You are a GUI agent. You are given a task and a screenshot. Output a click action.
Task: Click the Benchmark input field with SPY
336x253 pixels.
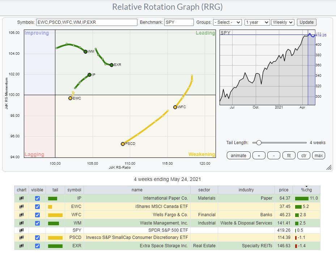pos(179,22)
